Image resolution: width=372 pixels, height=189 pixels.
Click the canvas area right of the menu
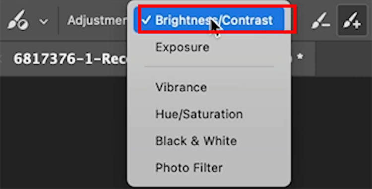pos(332,132)
